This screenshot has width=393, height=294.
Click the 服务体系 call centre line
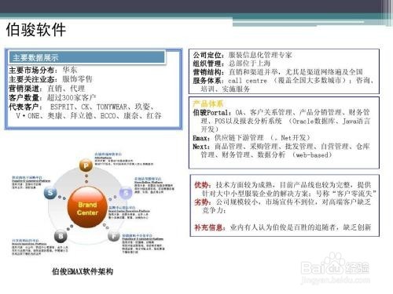point(283,81)
